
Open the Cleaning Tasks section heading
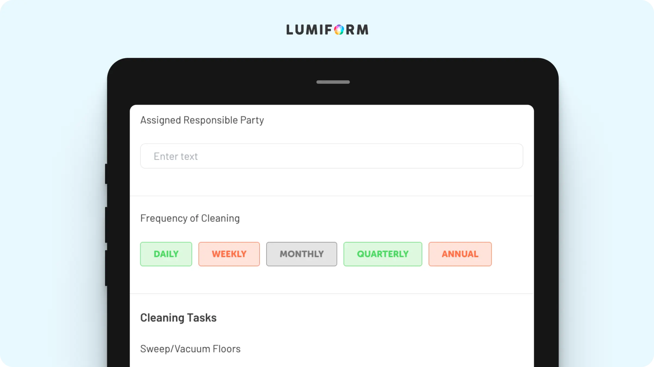point(179,318)
